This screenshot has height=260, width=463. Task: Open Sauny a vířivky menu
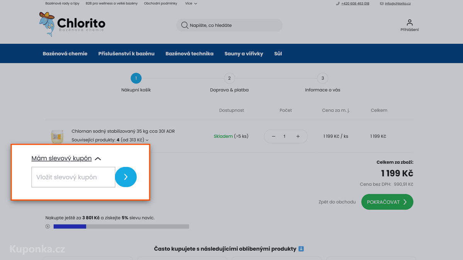[244, 54]
